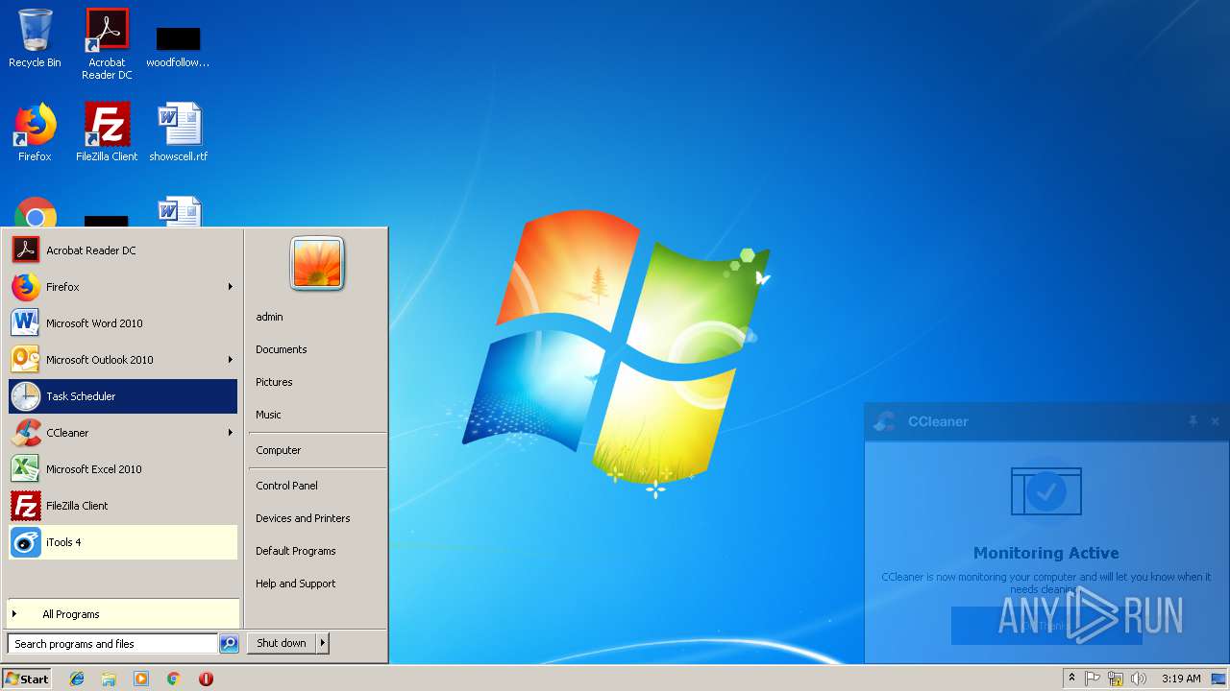Open Microsoft Excel 2010 from the Start menu
Image resolution: width=1230 pixels, height=691 pixels.
coord(123,469)
